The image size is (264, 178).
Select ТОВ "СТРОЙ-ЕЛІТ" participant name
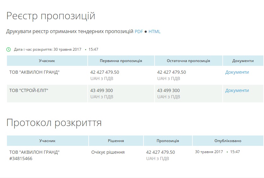click(x=30, y=90)
